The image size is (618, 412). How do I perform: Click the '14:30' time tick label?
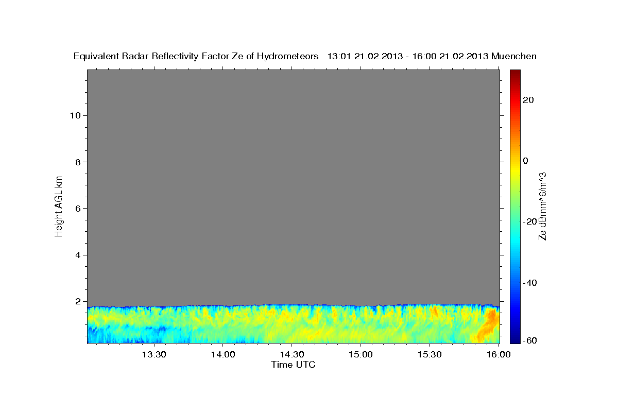point(291,355)
